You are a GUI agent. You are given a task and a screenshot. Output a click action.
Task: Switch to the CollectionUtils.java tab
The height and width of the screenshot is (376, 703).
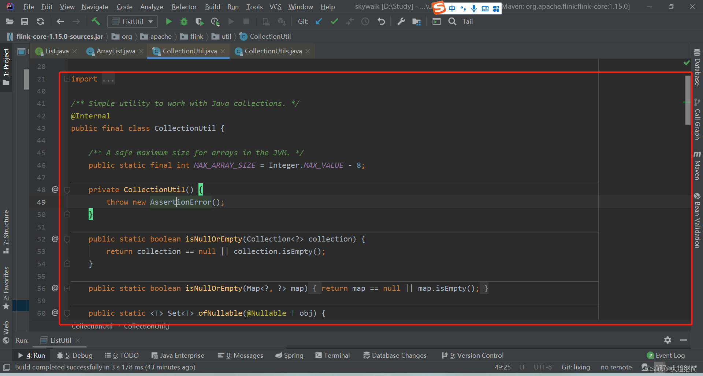coord(273,51)
